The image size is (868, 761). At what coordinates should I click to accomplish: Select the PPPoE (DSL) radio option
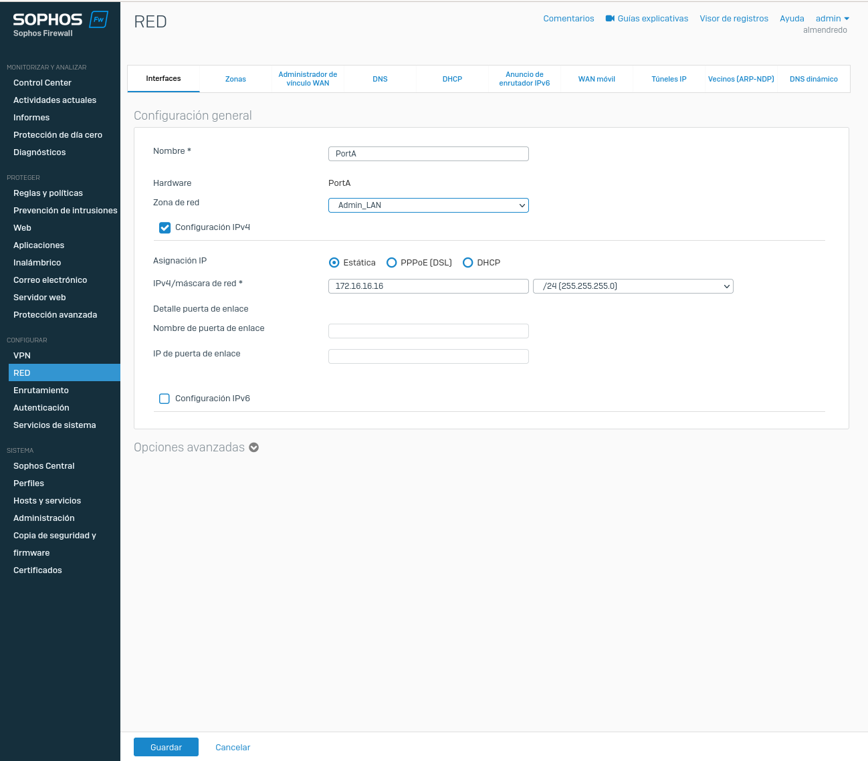pyautogui.click(x=392, y=263)
